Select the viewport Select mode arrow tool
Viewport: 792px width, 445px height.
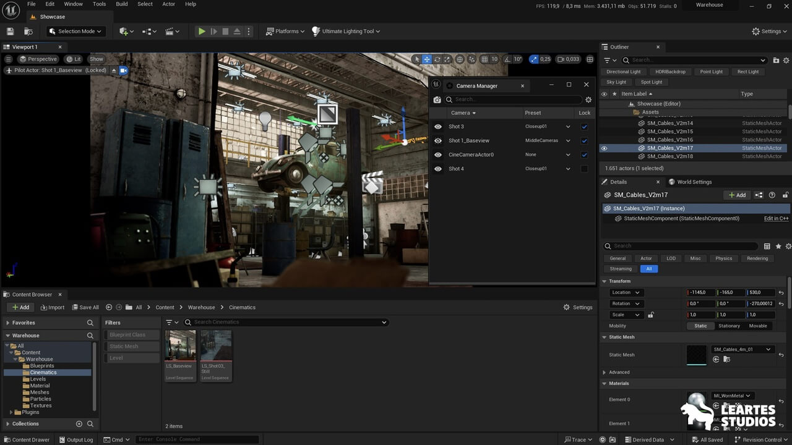click(417, 59)
